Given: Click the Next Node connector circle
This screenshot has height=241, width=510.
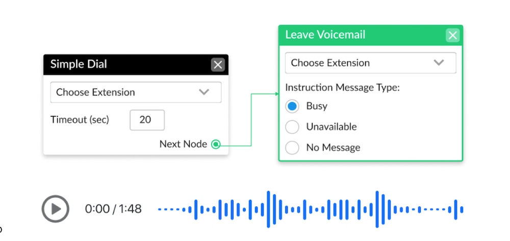Looking at the screenshot, I should coord(215,144).
